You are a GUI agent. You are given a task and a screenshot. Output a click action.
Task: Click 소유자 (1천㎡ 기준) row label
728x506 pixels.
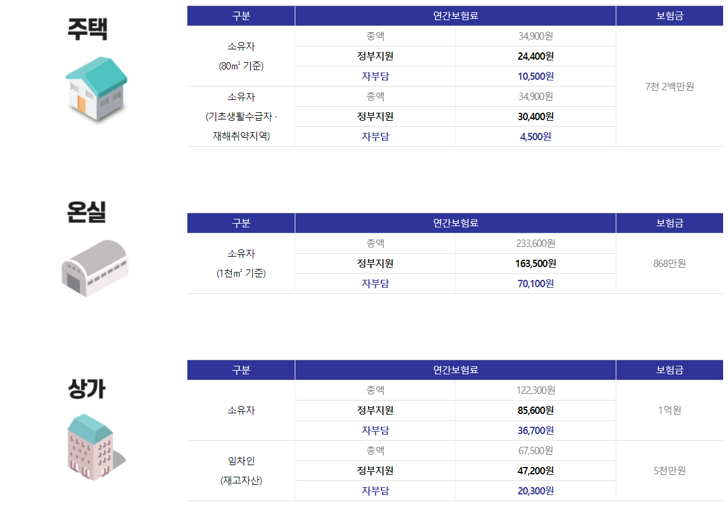click(241, 263)
